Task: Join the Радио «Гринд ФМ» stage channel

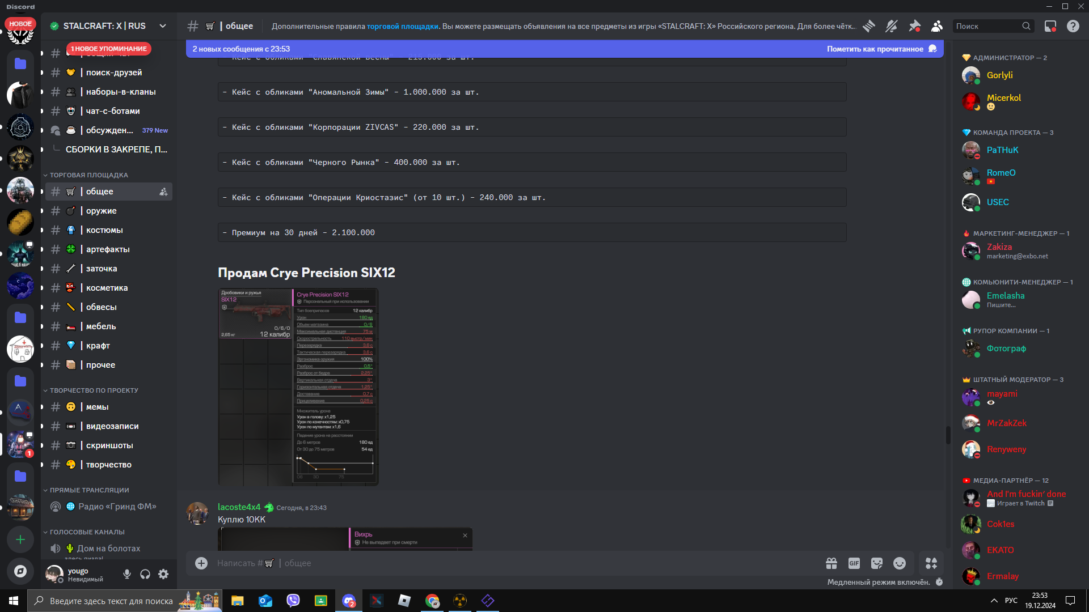Action: coord(109,507)
